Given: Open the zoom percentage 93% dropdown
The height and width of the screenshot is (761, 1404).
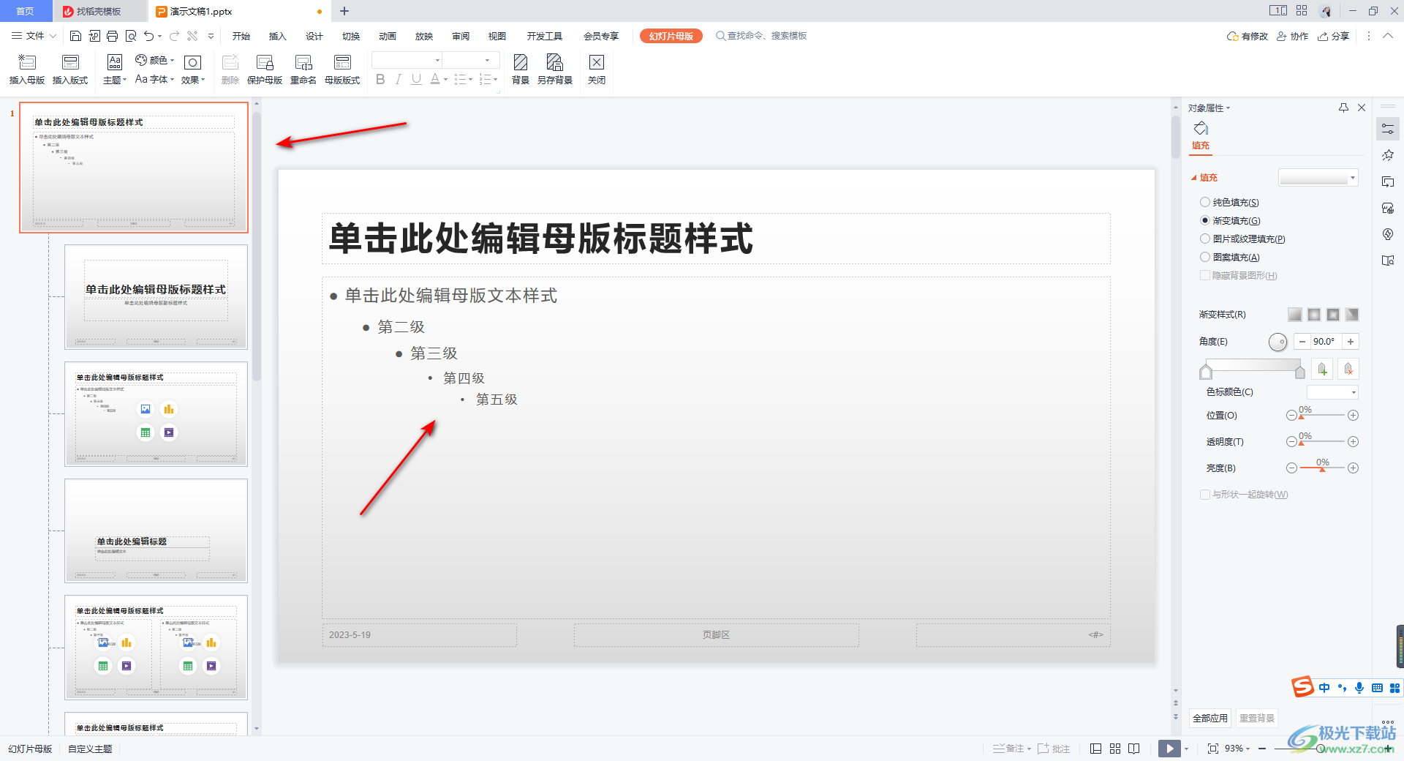Looking at the screenshot, I should 1237,749.
